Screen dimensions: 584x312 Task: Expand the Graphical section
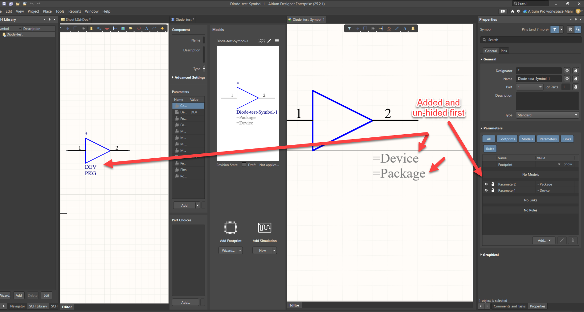click(481, 255)
